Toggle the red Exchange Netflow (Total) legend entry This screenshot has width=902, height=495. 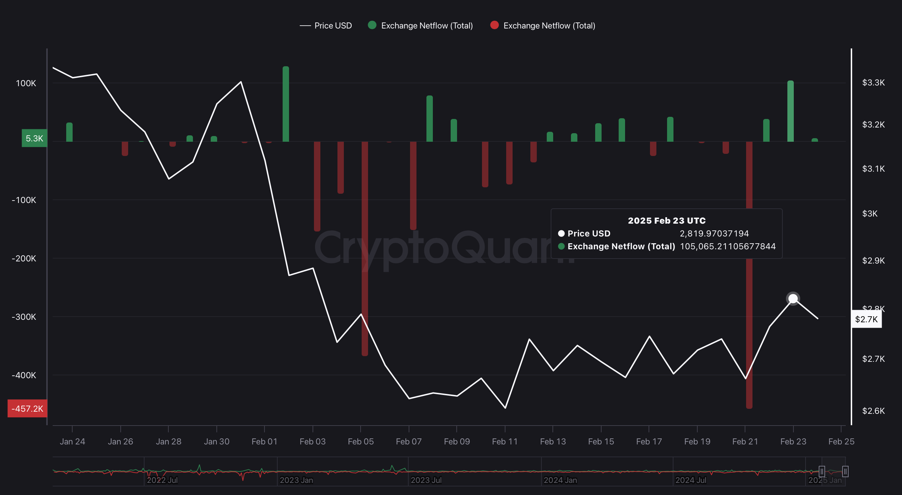coord(549,25)
